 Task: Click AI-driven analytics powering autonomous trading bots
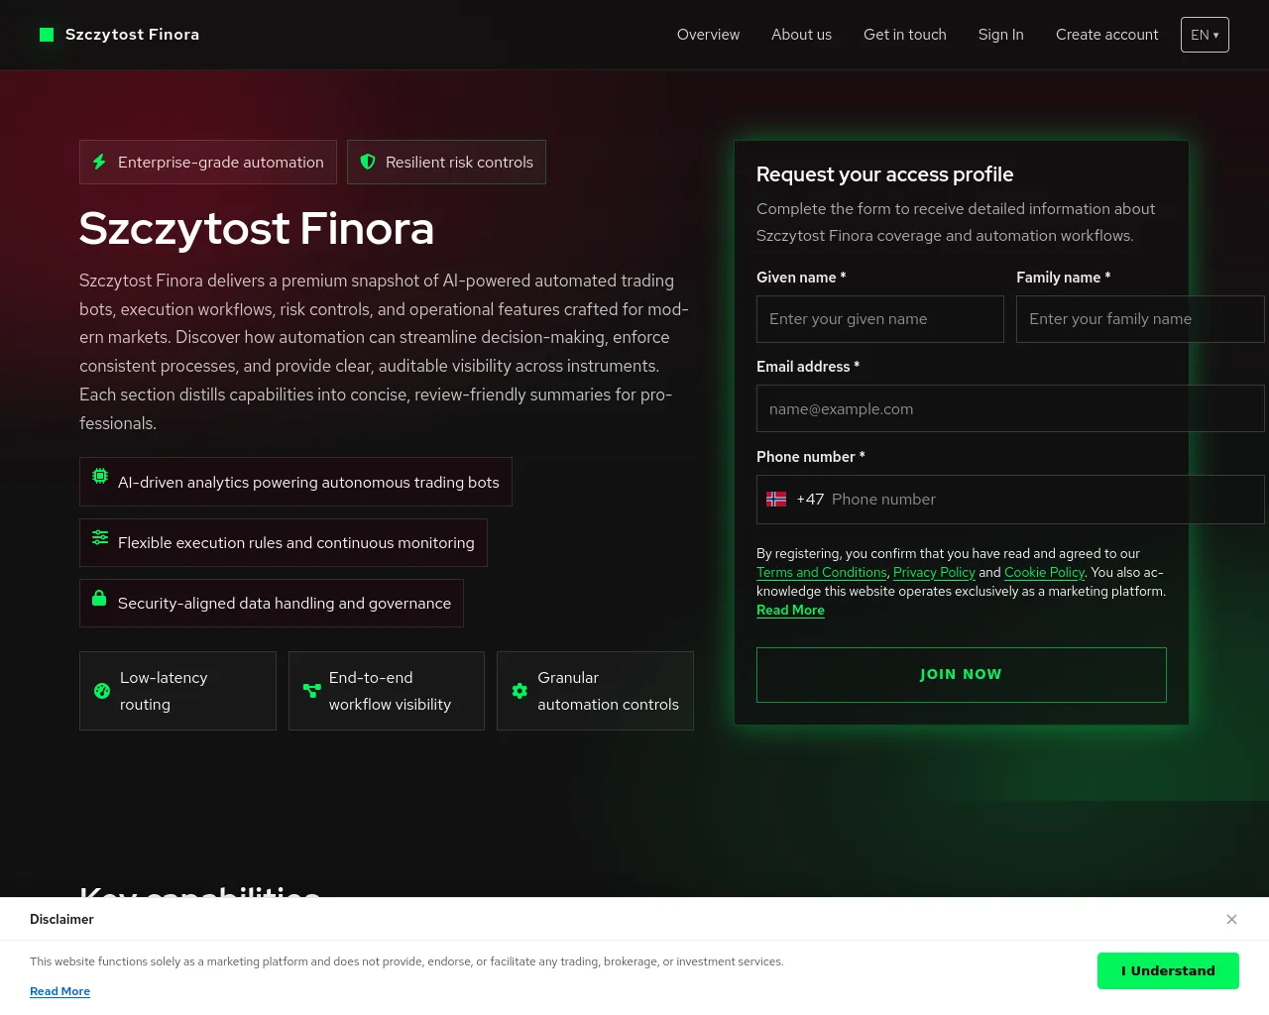pos(295,482)
